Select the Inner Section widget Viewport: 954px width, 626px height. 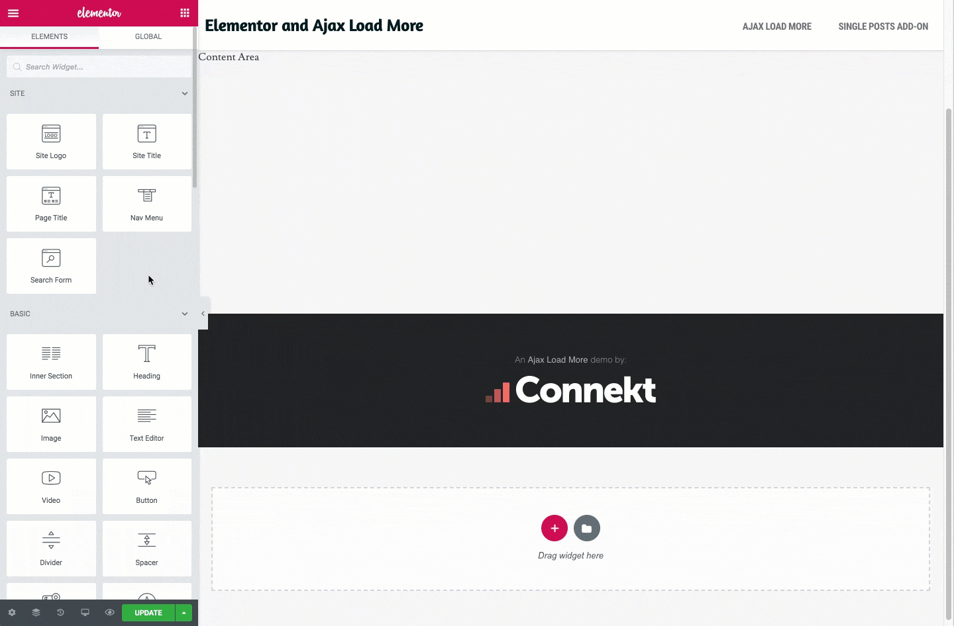tap(51, 362)
